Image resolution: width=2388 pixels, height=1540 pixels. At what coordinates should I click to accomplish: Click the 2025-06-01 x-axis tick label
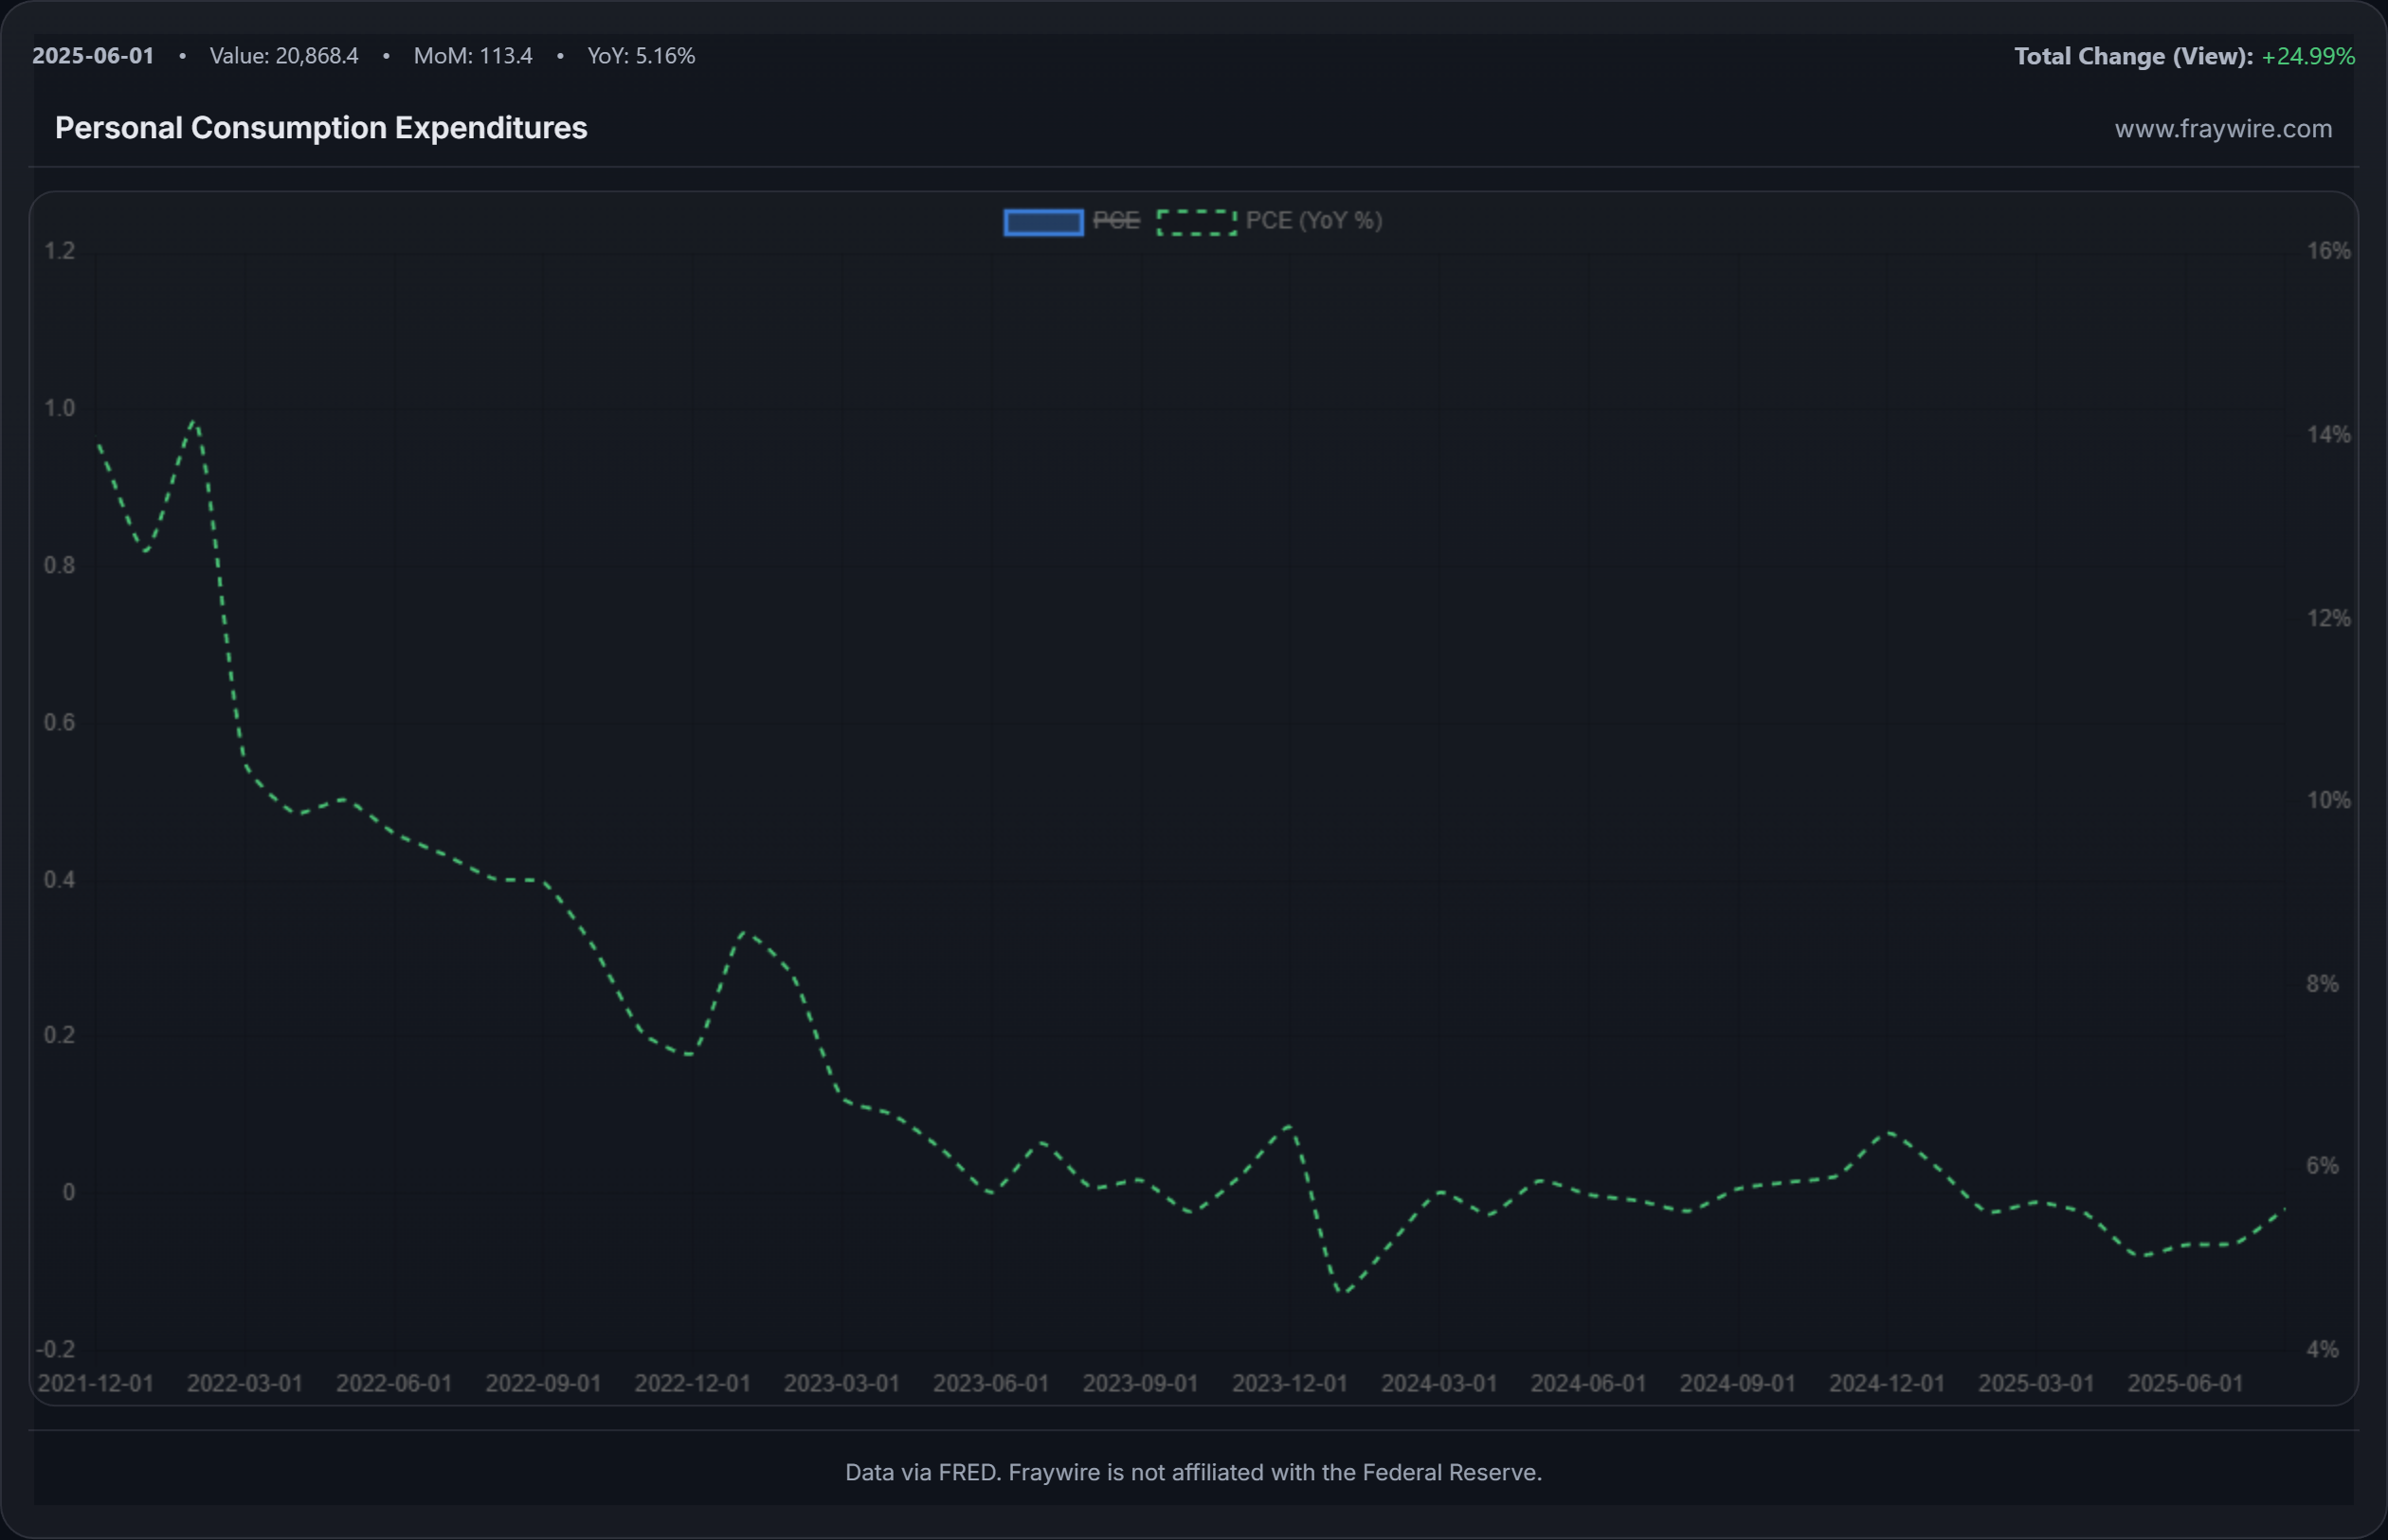[x=2184, y=1383]
